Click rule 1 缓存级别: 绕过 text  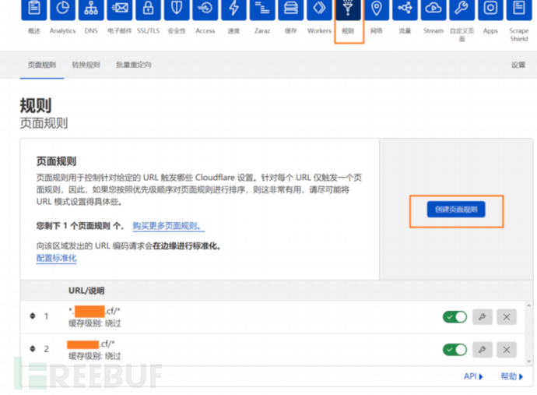[x=95, y=323]
